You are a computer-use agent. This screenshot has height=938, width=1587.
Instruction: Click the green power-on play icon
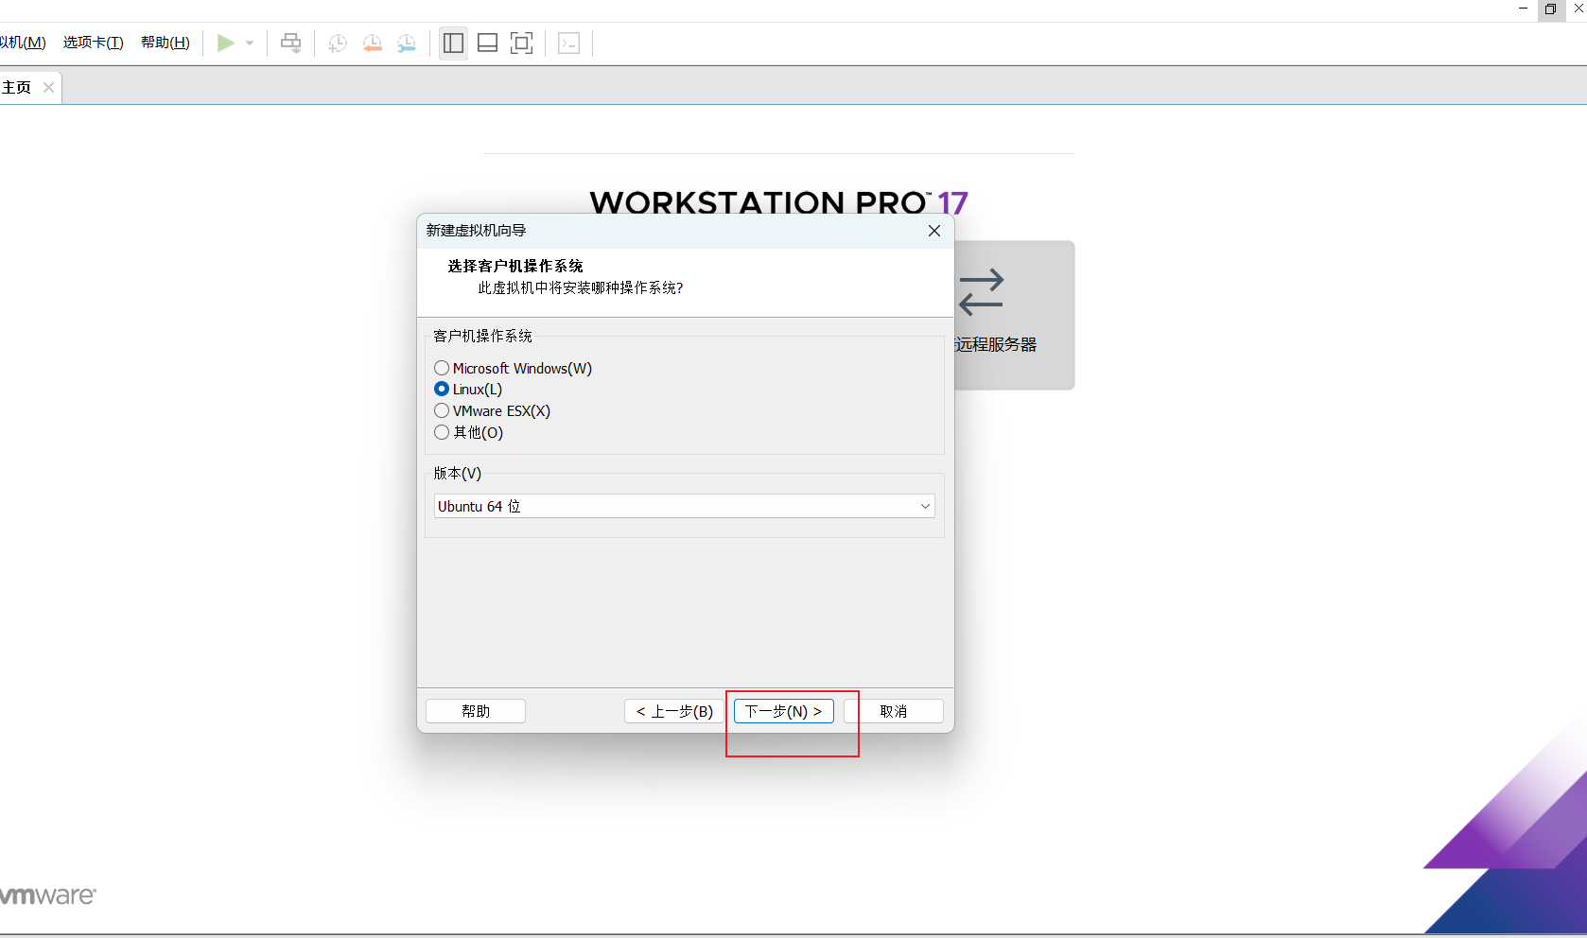click(225, 43)
